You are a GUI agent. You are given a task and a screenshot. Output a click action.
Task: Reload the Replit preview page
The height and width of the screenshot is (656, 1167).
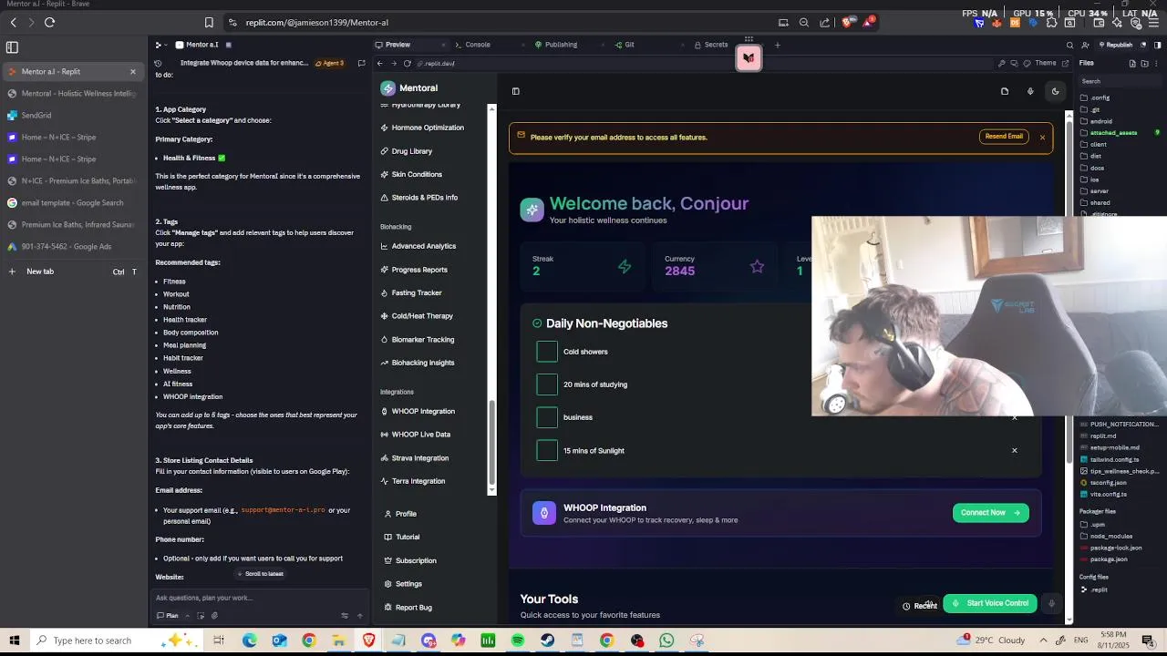[x=407, y=64]
